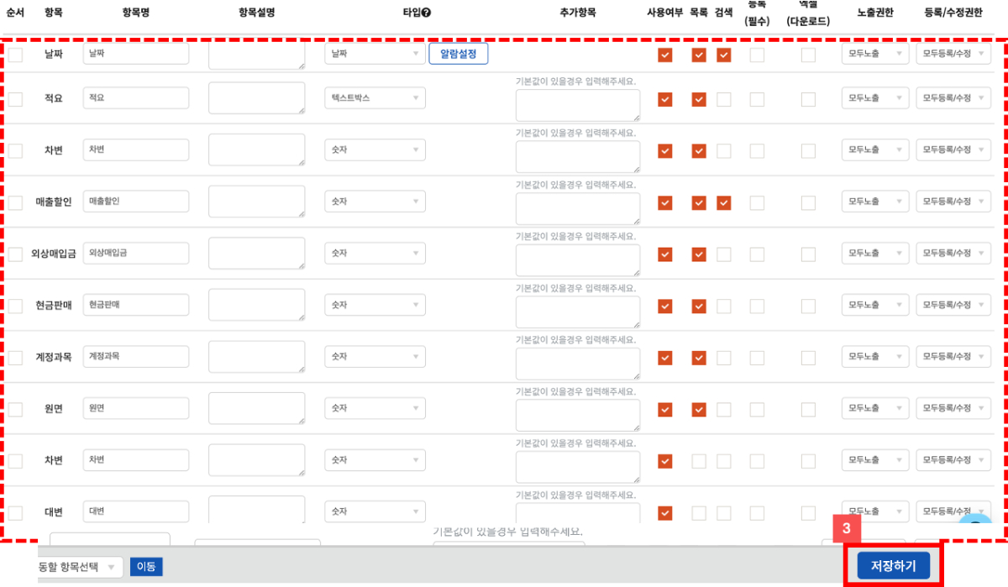Edit the 항목명 field containing 현금판매
The image size is (1008, 587).
136,305
